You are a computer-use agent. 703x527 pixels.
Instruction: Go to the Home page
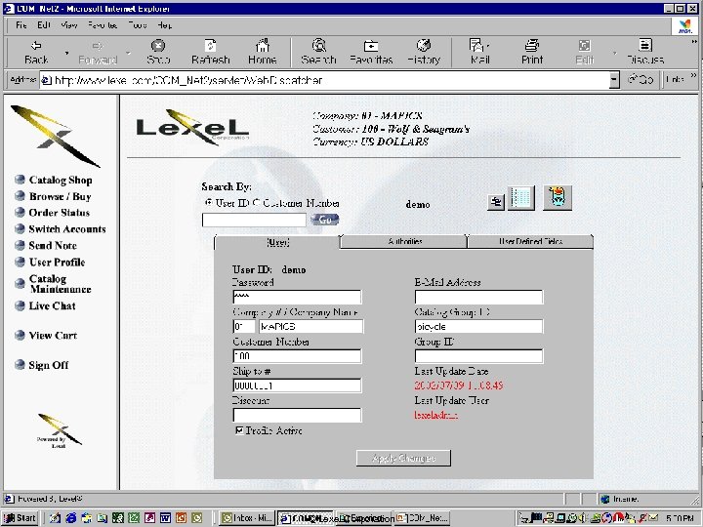point(263,53)
